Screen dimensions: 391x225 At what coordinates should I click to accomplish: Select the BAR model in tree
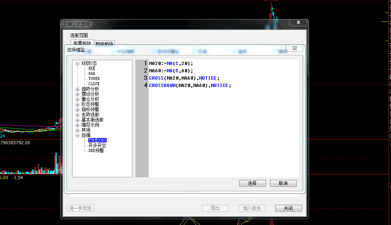point(92,74)
